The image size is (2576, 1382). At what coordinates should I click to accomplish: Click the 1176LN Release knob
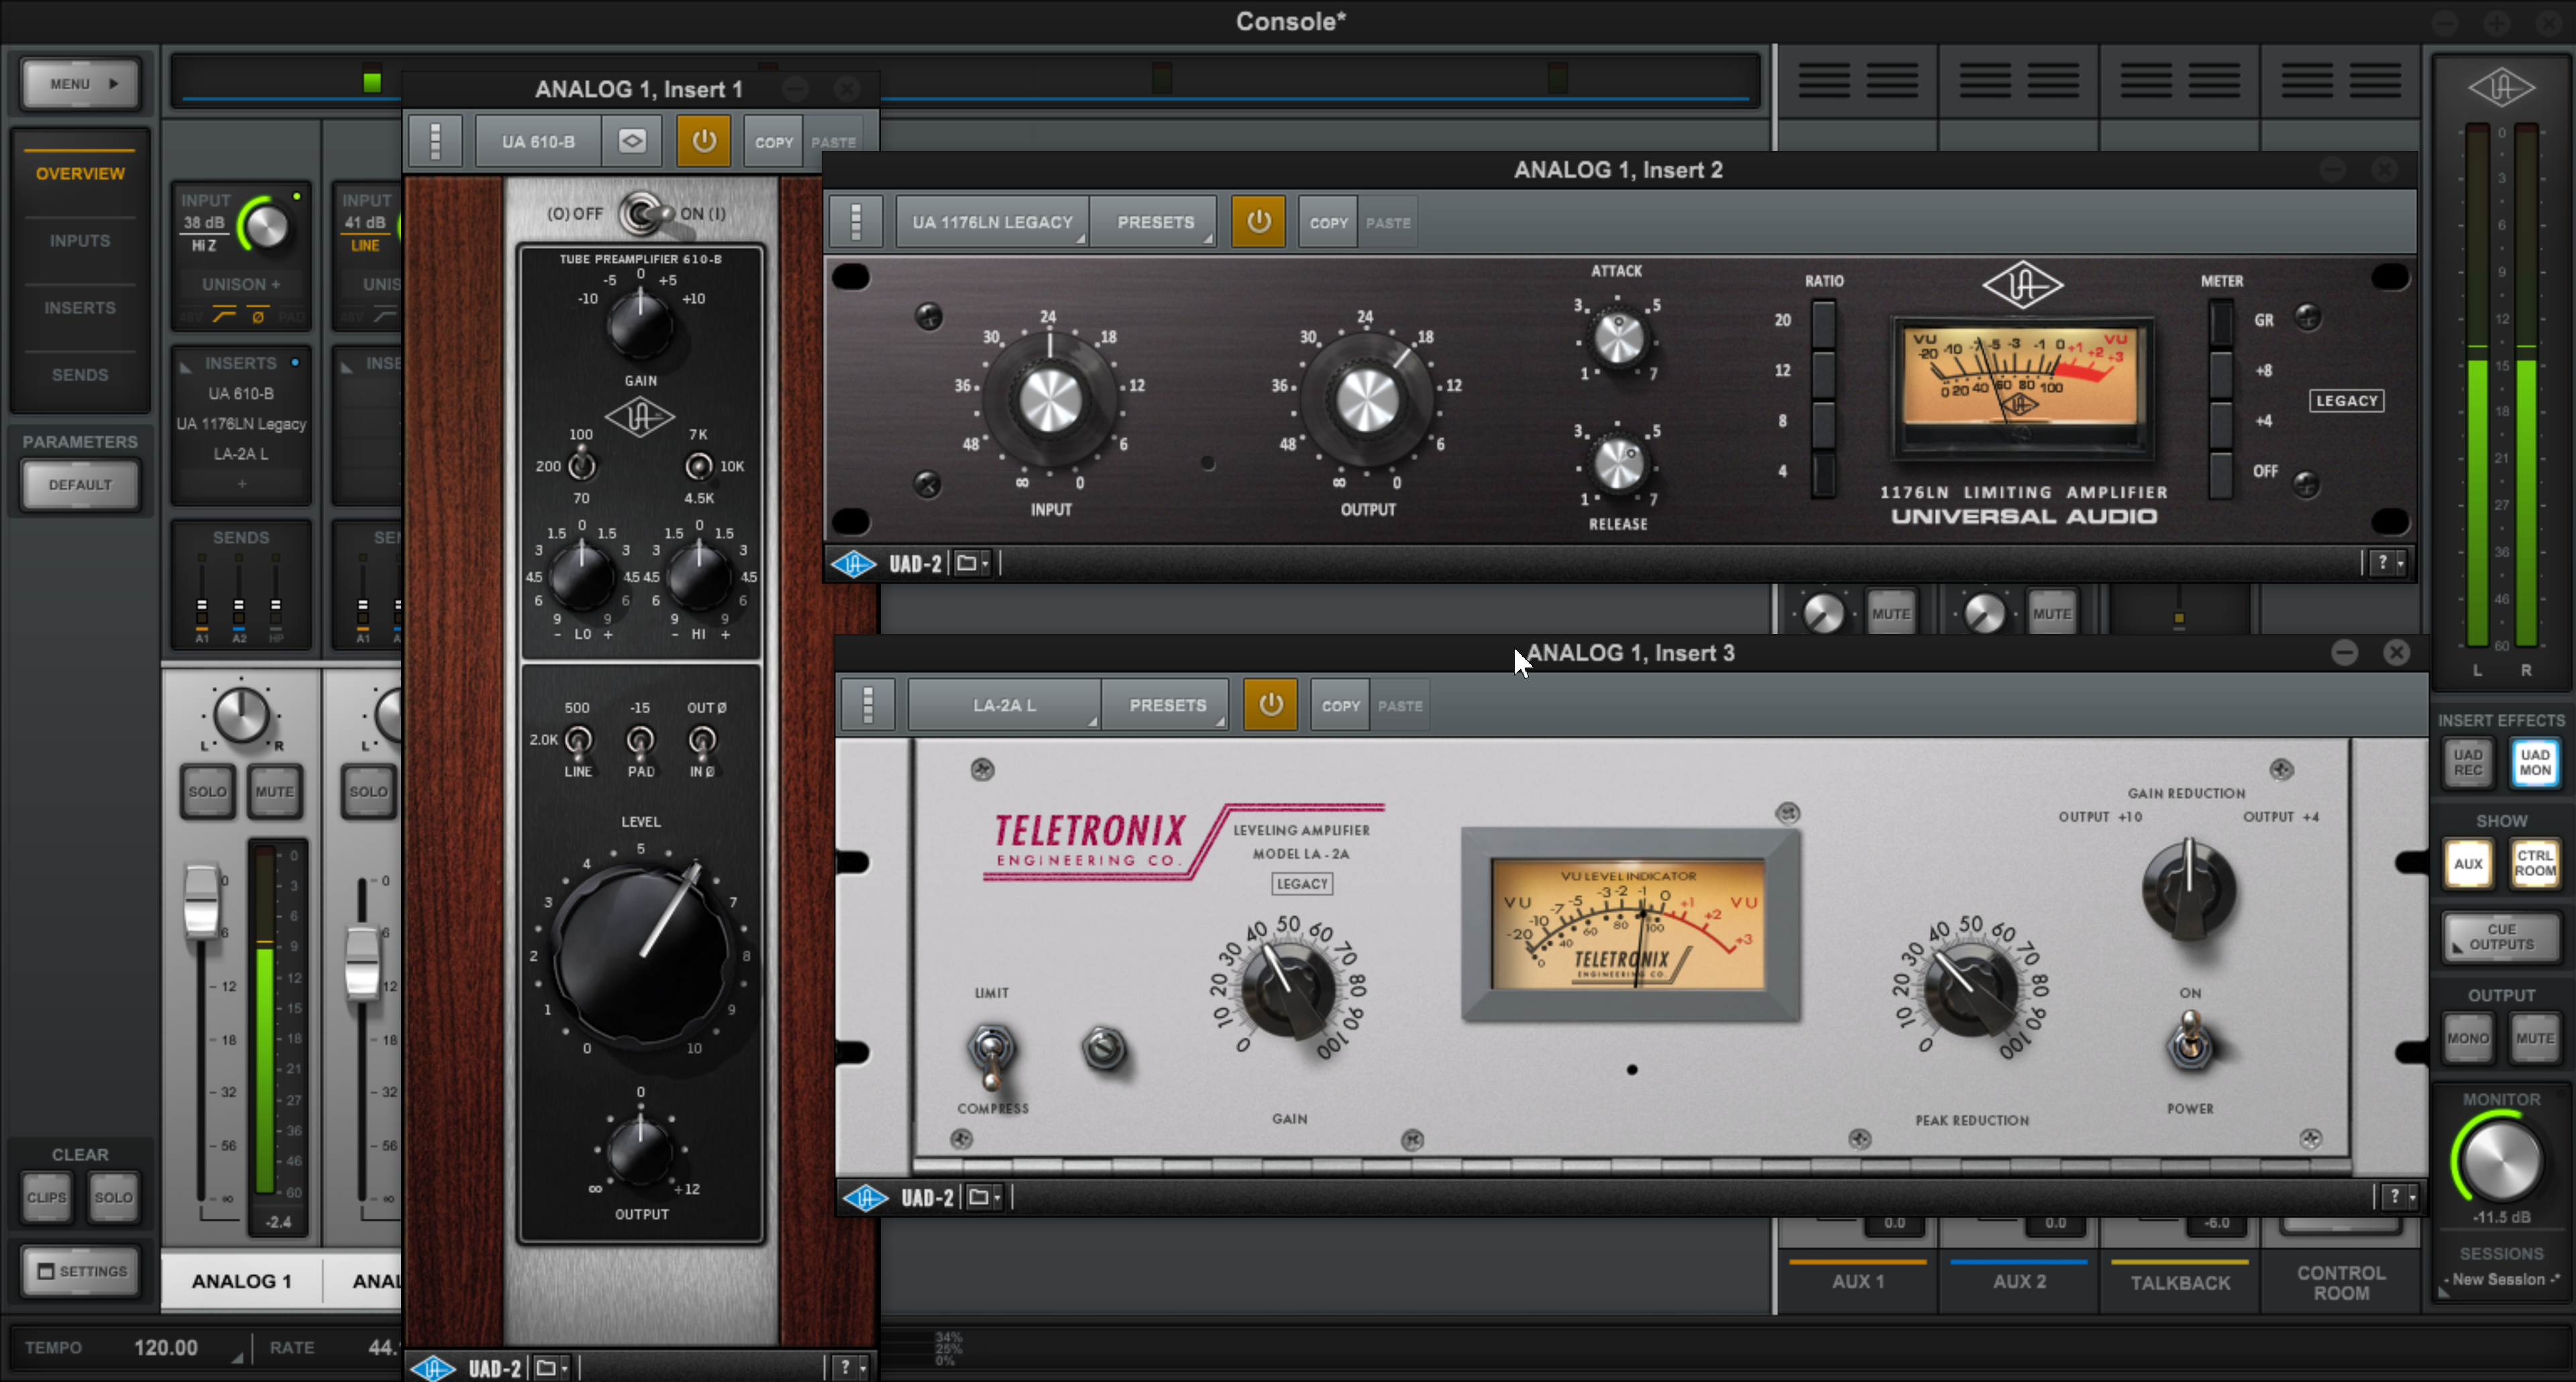[x=1618, y=465]
